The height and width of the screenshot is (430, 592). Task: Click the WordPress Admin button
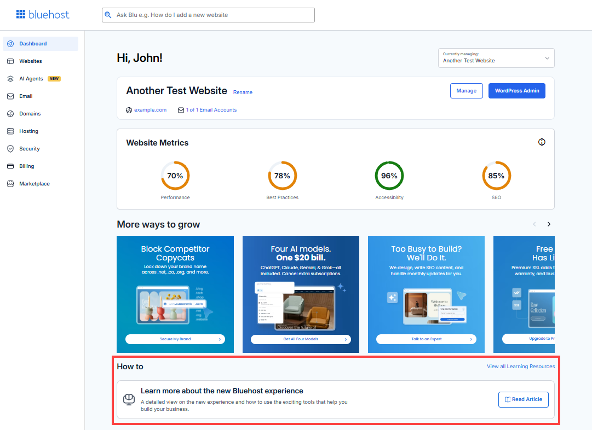pyautogui.click(x=517, y=91)
